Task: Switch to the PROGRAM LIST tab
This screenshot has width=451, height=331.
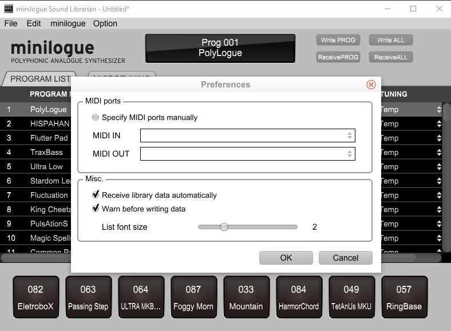Action: point(39,79)
